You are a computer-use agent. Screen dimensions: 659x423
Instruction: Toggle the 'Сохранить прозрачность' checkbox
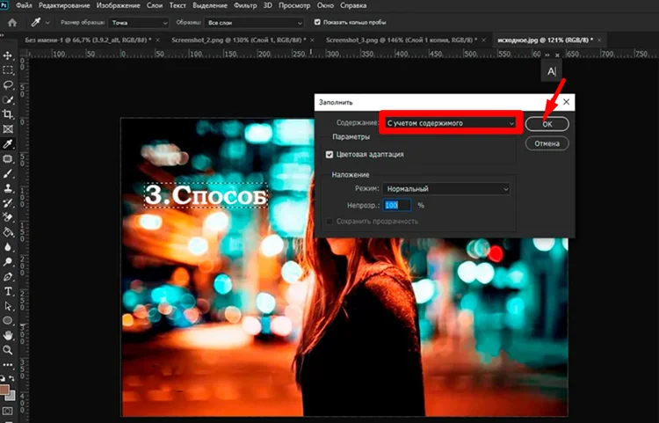coord(329,221)
